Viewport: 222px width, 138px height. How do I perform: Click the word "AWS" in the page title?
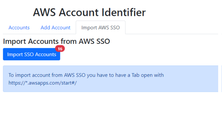(x=45, y=12)
